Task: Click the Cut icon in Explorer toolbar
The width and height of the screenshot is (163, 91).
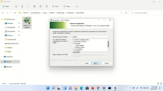Action: click(x=16, y=6)
